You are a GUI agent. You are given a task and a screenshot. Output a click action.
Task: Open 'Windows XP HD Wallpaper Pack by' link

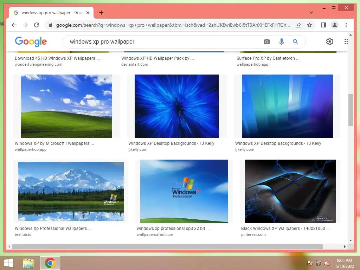[157, 58]
